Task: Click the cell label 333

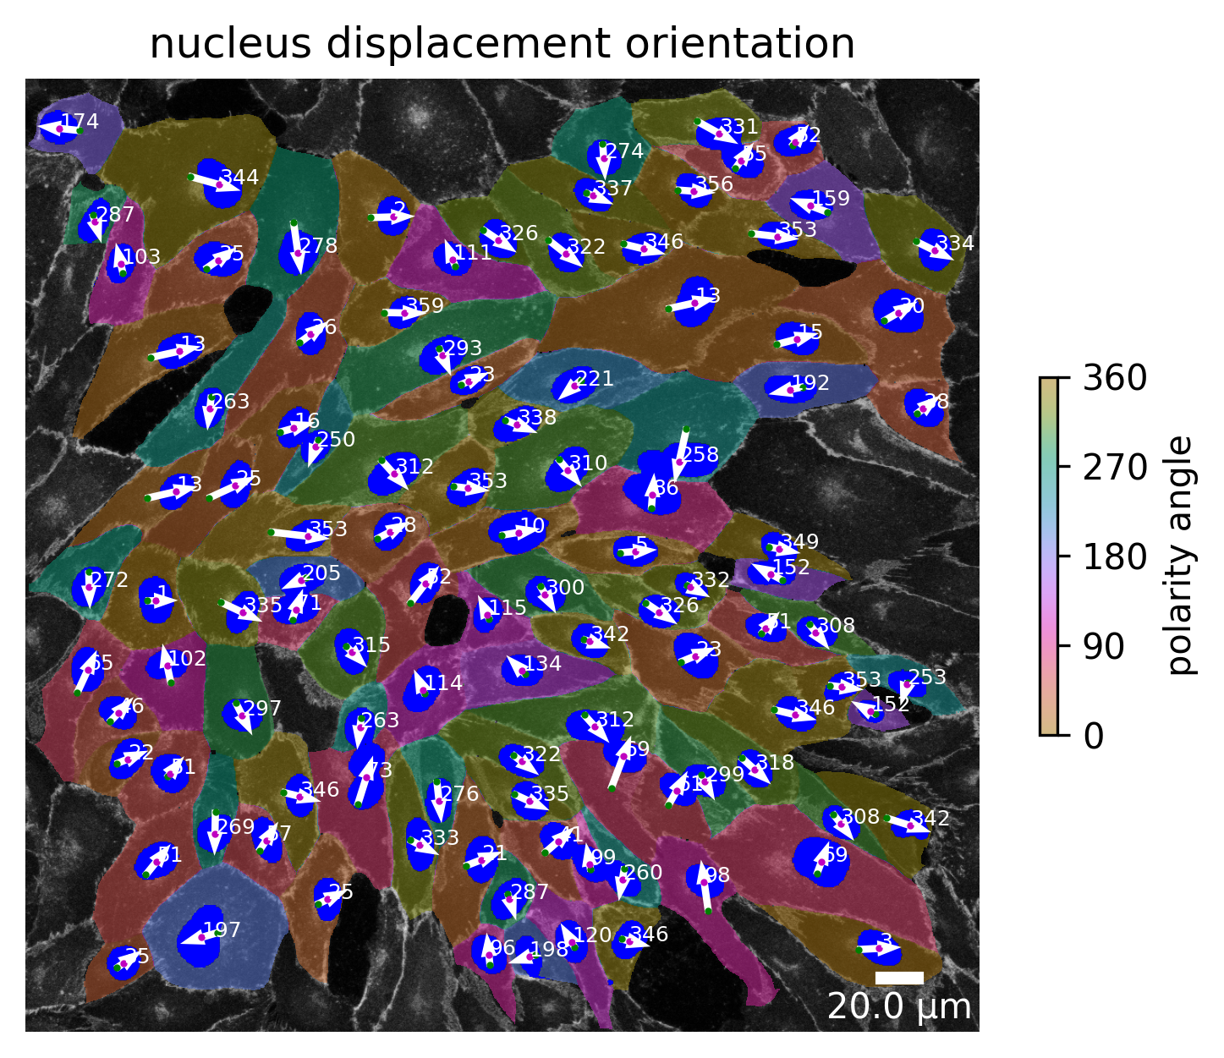Action: pos(440,838)
